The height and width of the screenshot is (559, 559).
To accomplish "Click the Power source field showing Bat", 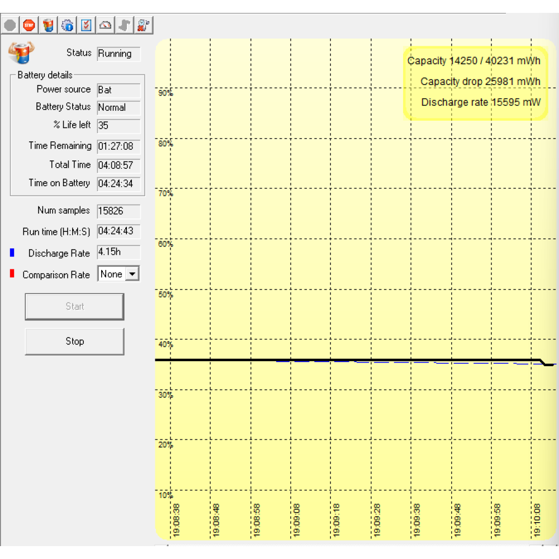I will (x=119, y=90).
